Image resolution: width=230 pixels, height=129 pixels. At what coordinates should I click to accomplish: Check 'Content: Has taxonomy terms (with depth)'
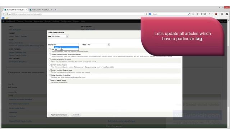[50, 54]
